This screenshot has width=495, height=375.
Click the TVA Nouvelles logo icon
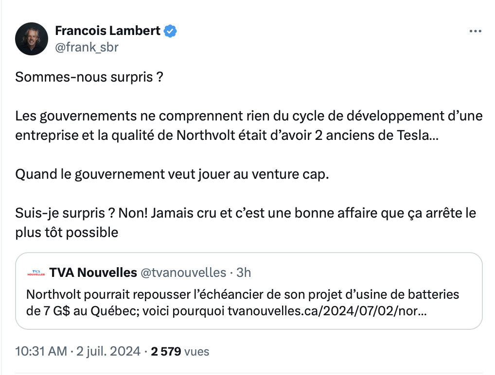point(36,273)
